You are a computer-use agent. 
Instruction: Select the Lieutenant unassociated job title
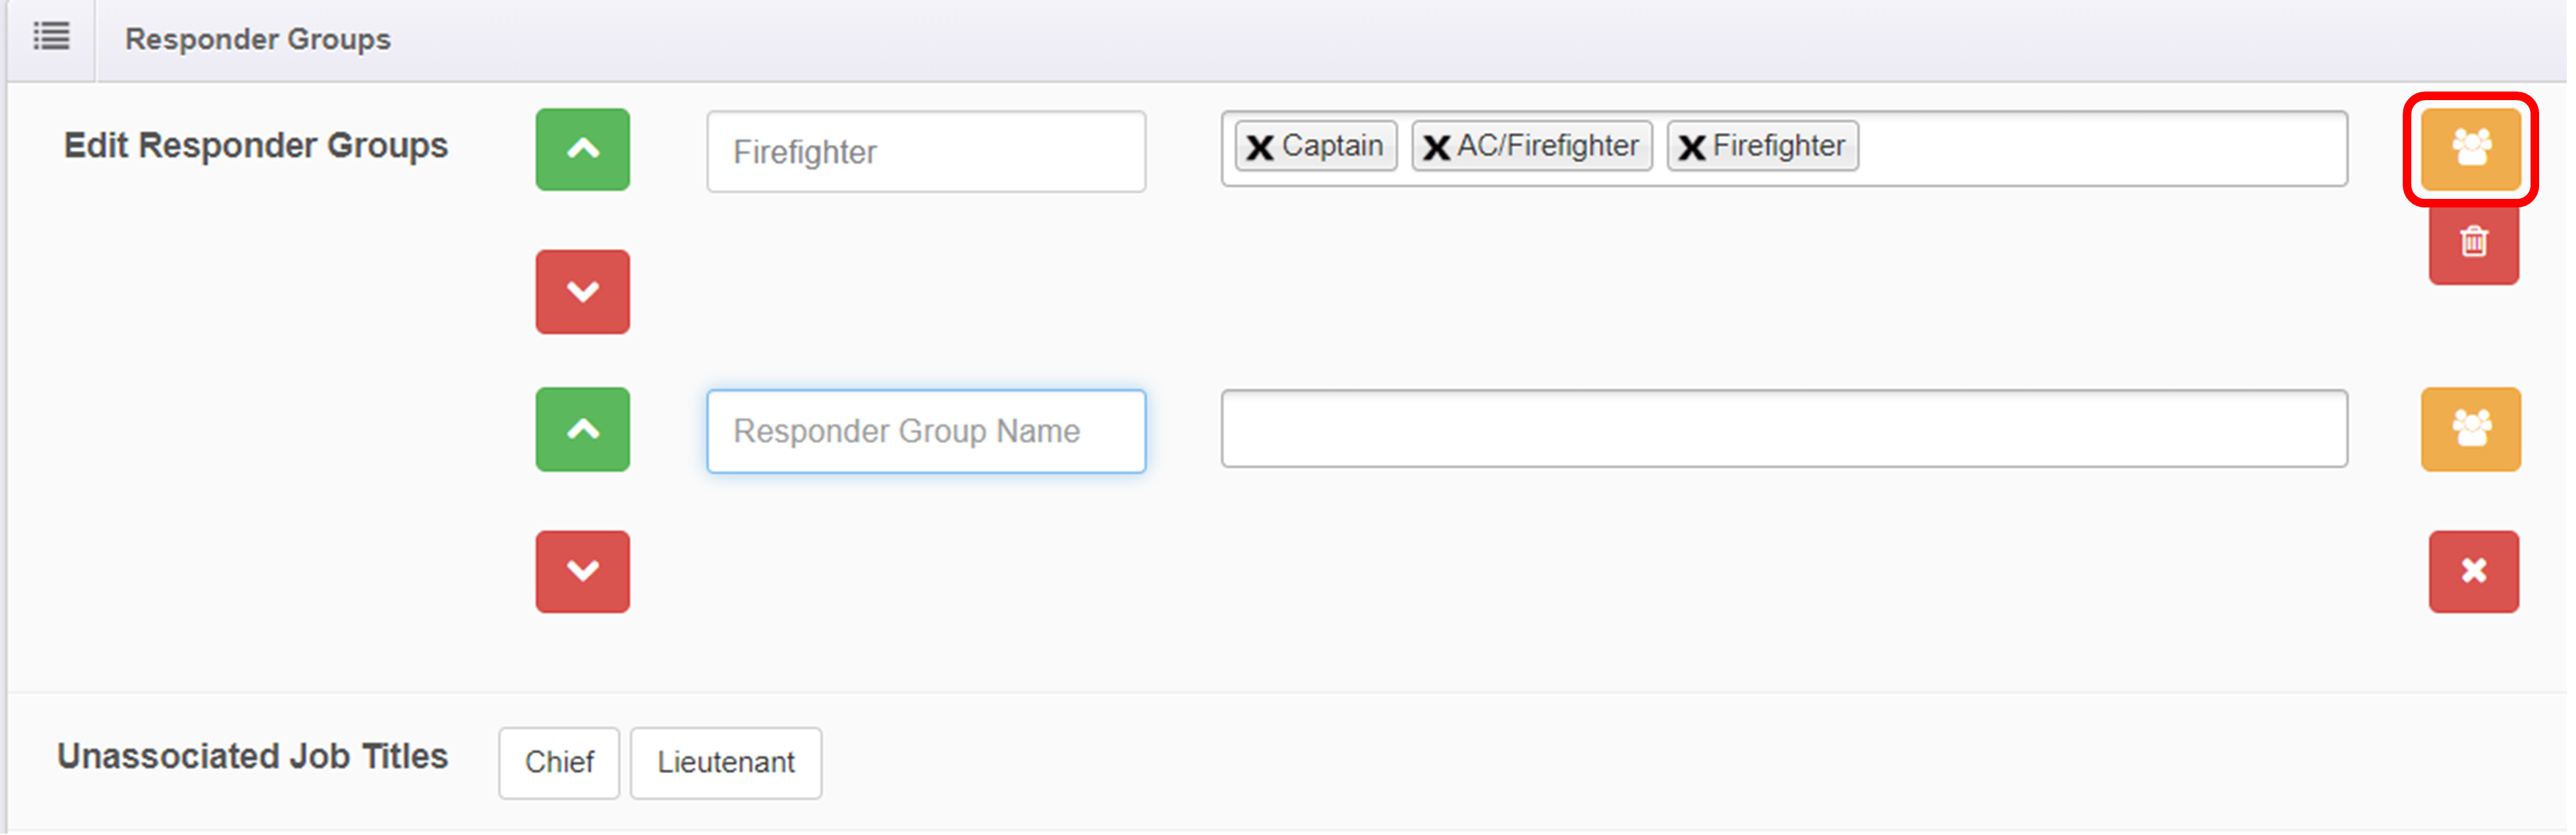click(727, 763)
